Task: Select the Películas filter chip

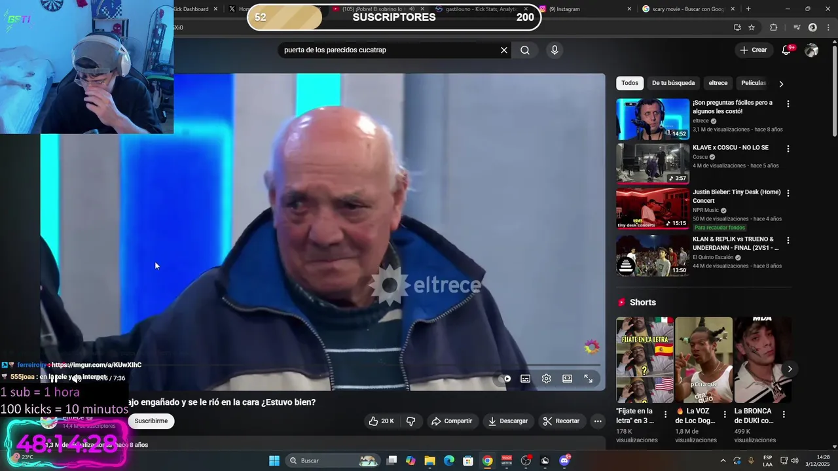Action: (x=754, y=83)
